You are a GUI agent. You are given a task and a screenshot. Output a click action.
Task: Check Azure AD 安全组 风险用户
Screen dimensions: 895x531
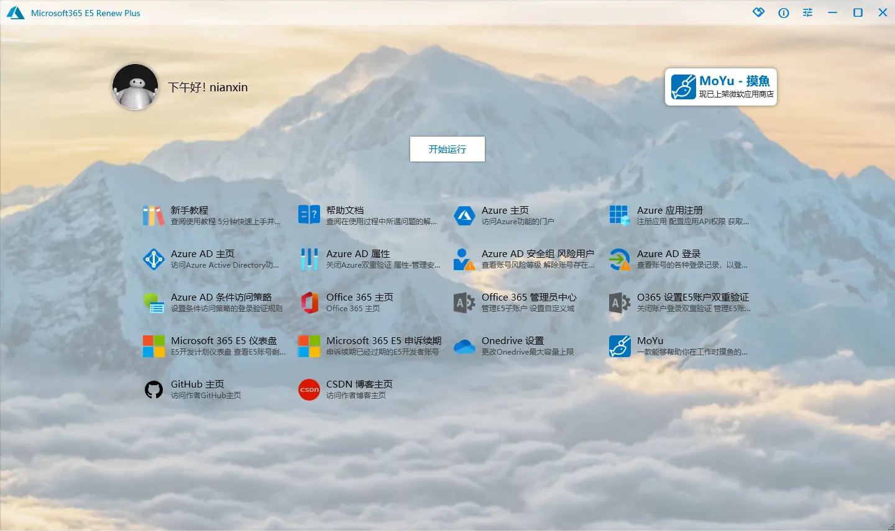click(538, 258)
